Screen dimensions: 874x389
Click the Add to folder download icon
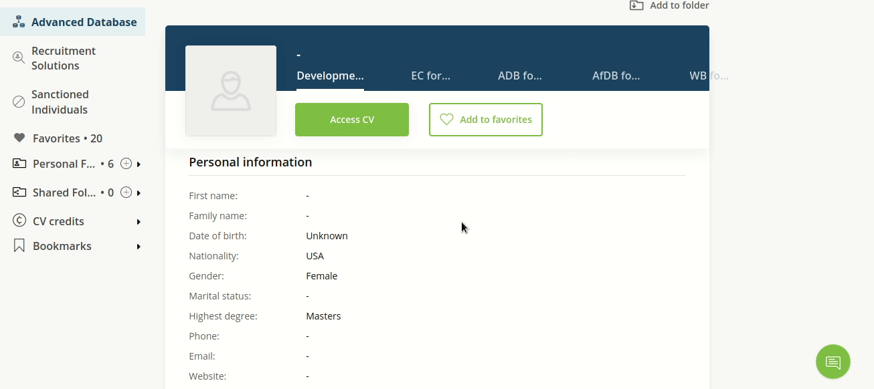(636, 5)
